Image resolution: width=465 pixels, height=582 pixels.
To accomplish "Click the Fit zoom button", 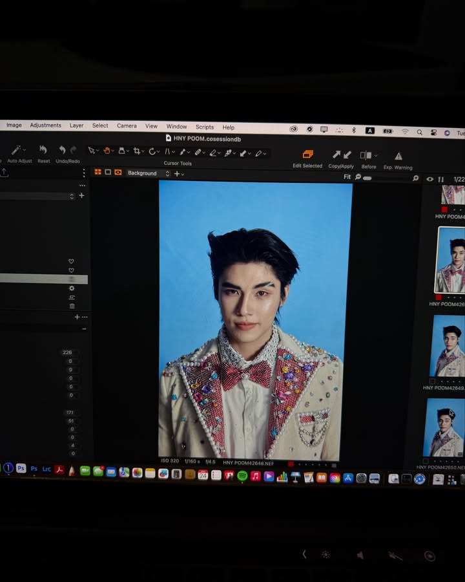I will 347,177.
